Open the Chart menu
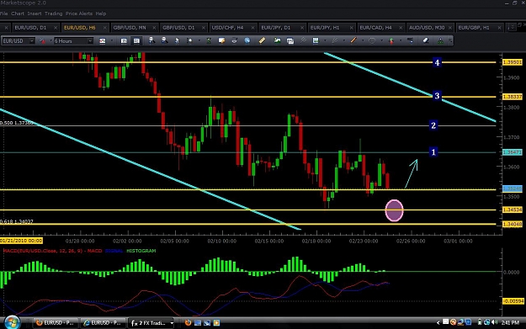526x329 pixels. [18, 13]
